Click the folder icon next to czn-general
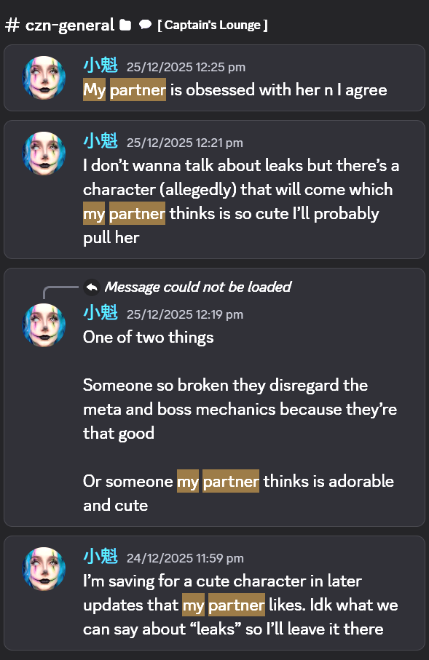Viewport: 429px width, 660px height. [125, 25]
